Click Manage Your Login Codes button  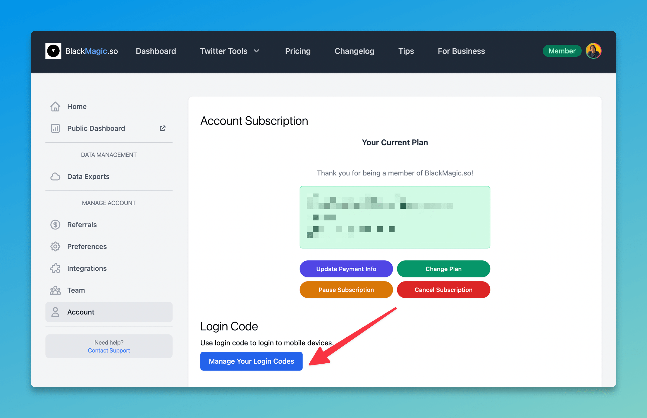(252, 361)
